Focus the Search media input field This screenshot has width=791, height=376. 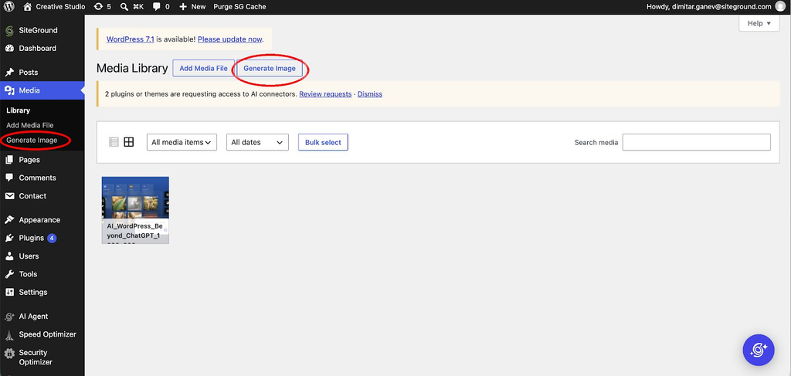pyautogui.click(x=696, y=142)
